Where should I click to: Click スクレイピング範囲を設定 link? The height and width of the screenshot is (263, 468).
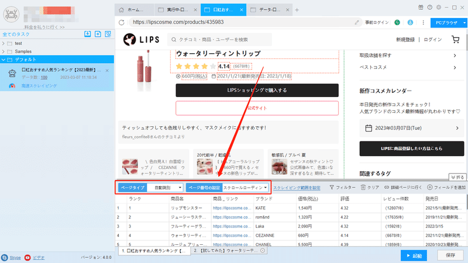(x=297, y=188)
